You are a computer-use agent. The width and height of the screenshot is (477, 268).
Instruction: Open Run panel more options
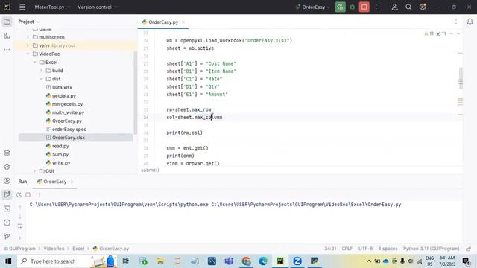[40, 195]
